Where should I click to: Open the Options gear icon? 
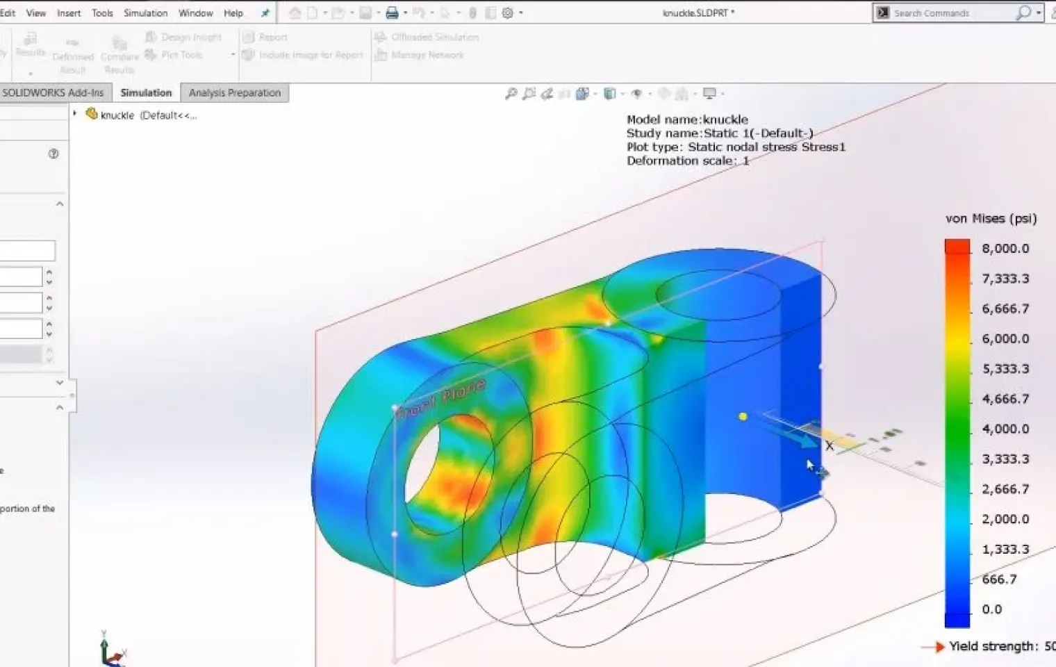pyautogui.click(x=508, y=13)
